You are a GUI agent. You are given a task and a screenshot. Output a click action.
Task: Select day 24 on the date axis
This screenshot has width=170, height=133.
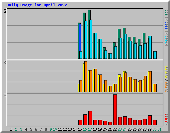(x=125, y=129)
